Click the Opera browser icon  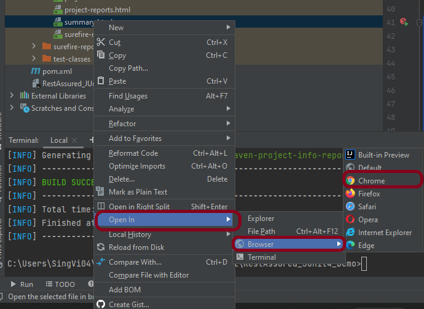point(350,220)
